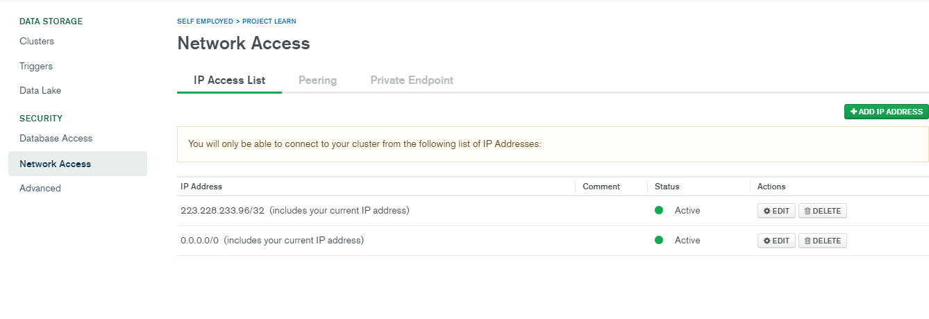Open the Private Endpoint tab
This screenshot has width=929, height=319.
click(412, 80)
